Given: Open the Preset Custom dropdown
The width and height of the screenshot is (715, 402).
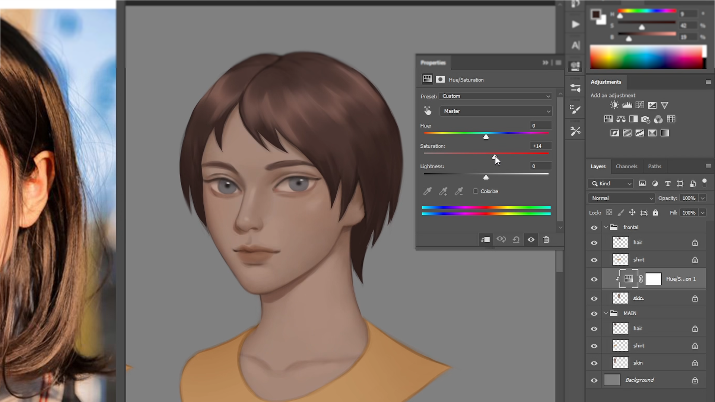Looking at the screenshot, I should [x=495, y=96].
